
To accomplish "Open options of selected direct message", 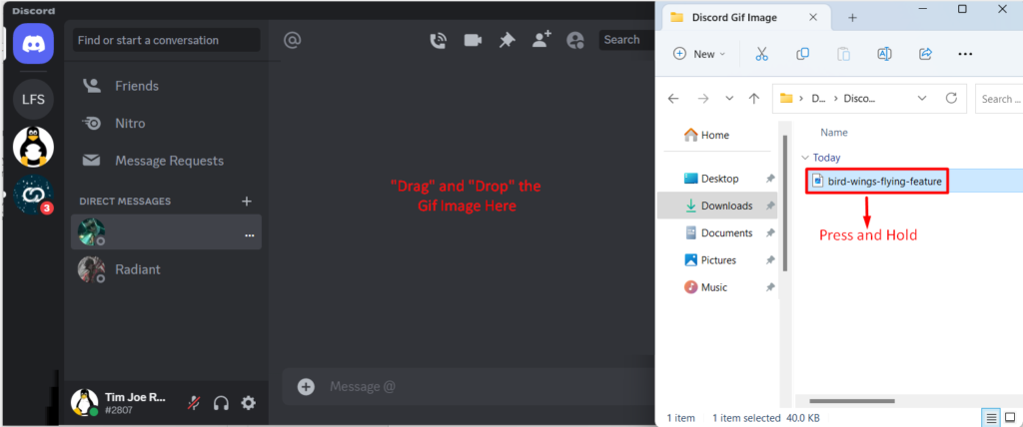I will coord(249,235).
